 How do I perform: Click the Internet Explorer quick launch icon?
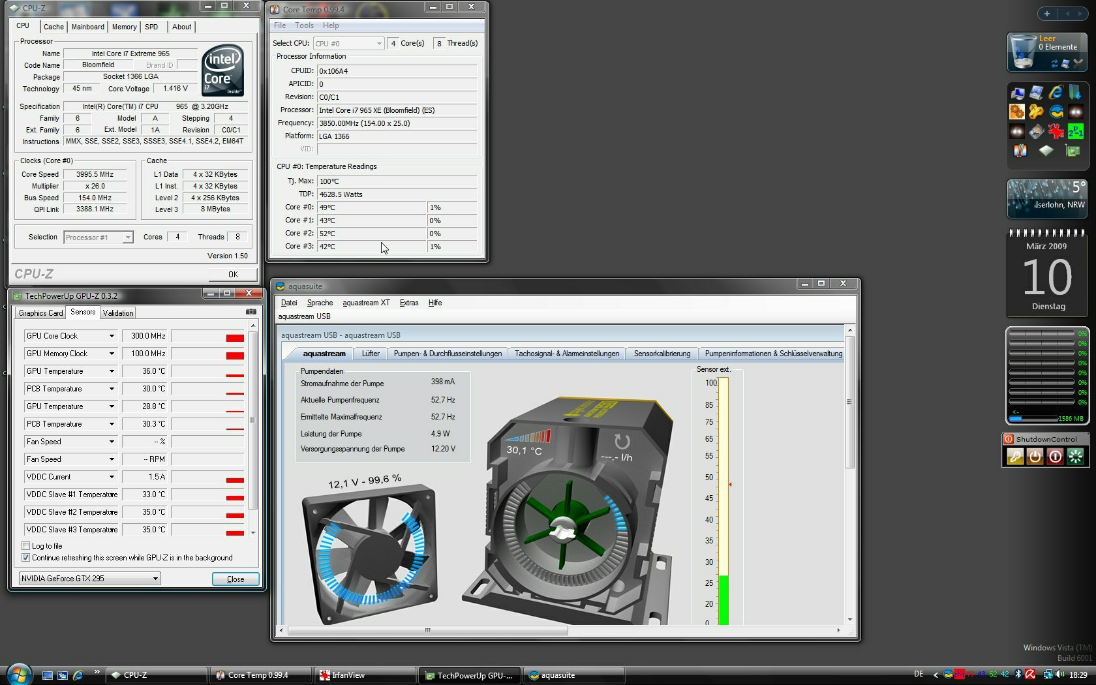click(x=78, y=675)
